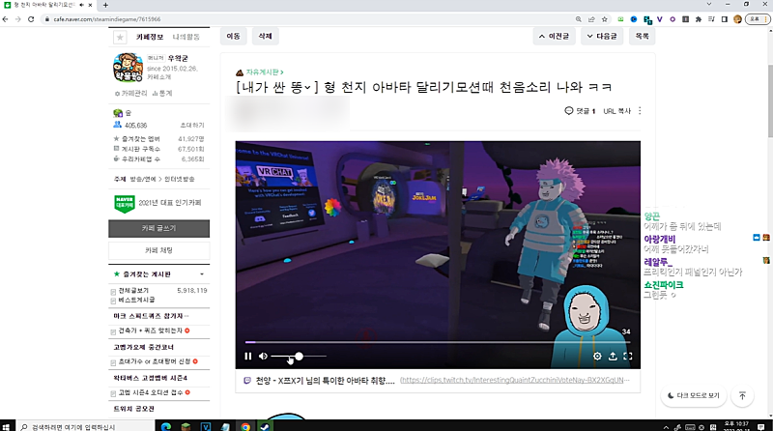Open the 베스트게시글 board

coord(136,300)
